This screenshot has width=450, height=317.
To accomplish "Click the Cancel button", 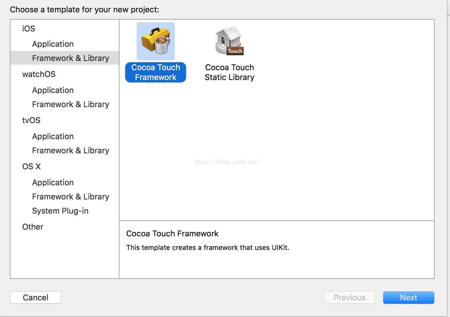I will pyautogui.click(x=36, y=298).
